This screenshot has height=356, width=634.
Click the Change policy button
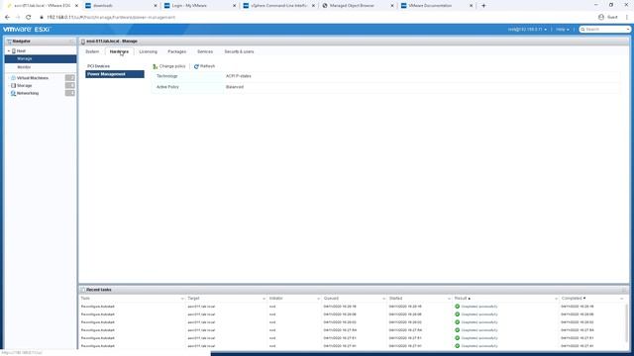(x=169, y=66)
